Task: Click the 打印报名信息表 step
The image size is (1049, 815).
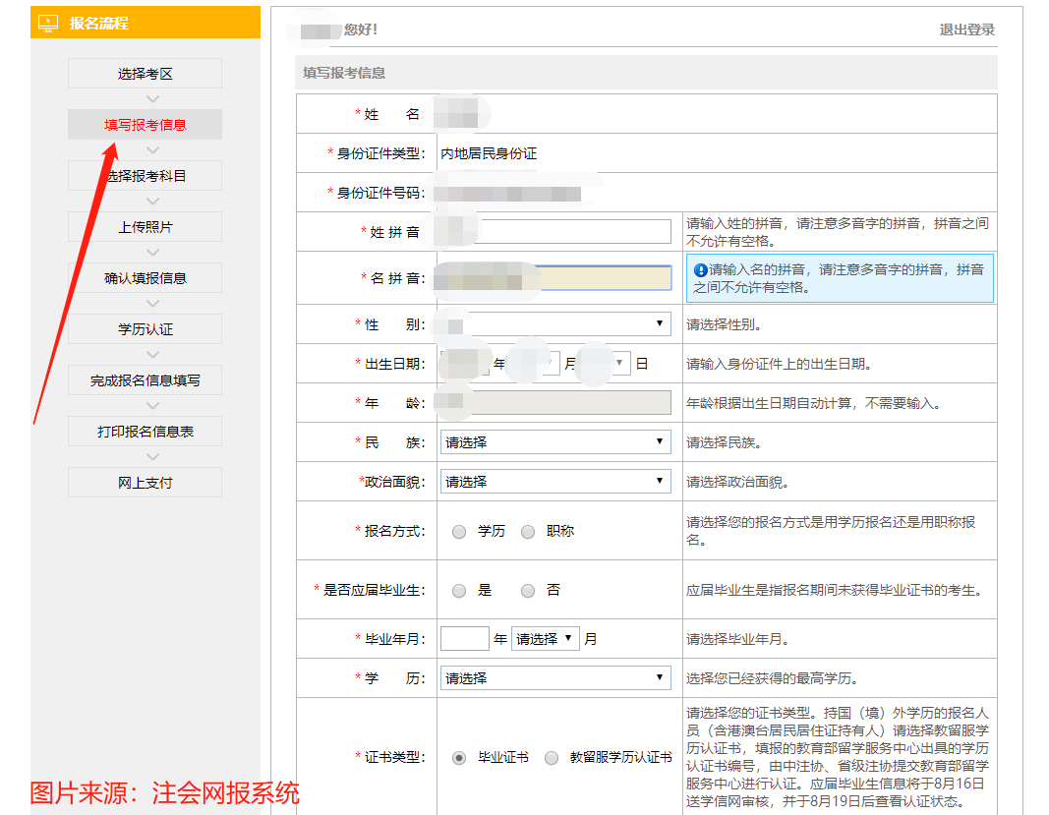Action: point(144,431)
